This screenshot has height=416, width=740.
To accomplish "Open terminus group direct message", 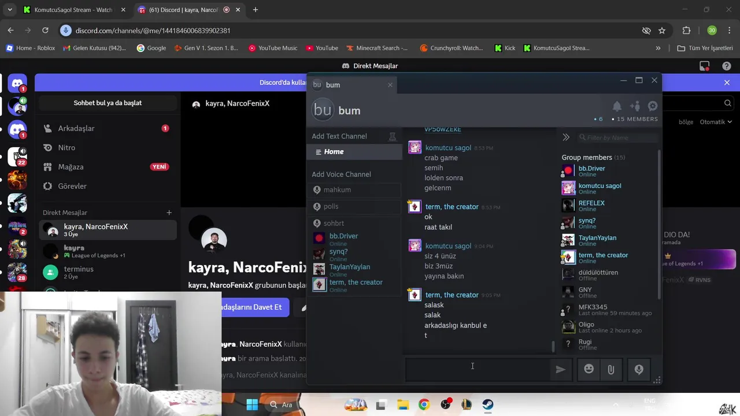I will [x=108, y=272].
